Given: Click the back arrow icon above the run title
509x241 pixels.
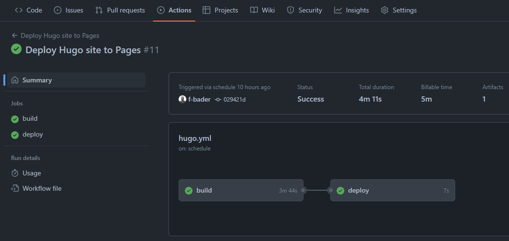Looking at the screenshot, I should (x=14, y=35).
